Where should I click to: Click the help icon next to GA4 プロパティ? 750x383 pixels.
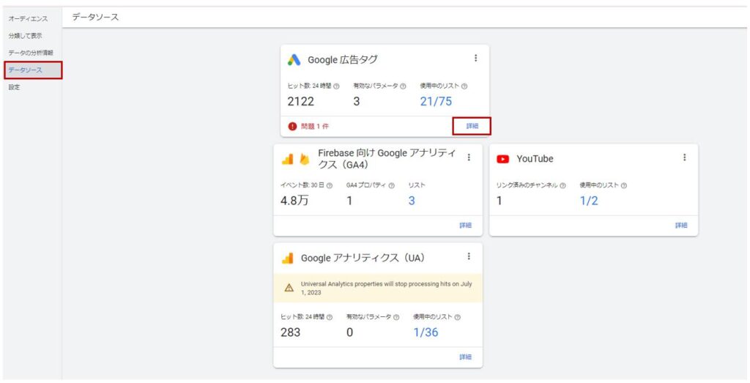coord(391,185)
